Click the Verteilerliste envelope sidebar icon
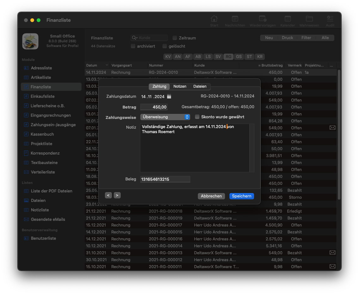The height and width of the screenshot is (294, 359). click(x=26, y=172)
